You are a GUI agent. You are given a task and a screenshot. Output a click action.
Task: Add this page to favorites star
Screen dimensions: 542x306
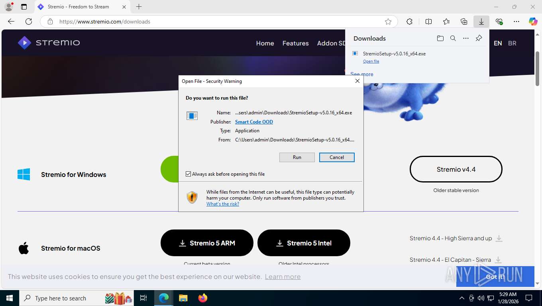388,22
